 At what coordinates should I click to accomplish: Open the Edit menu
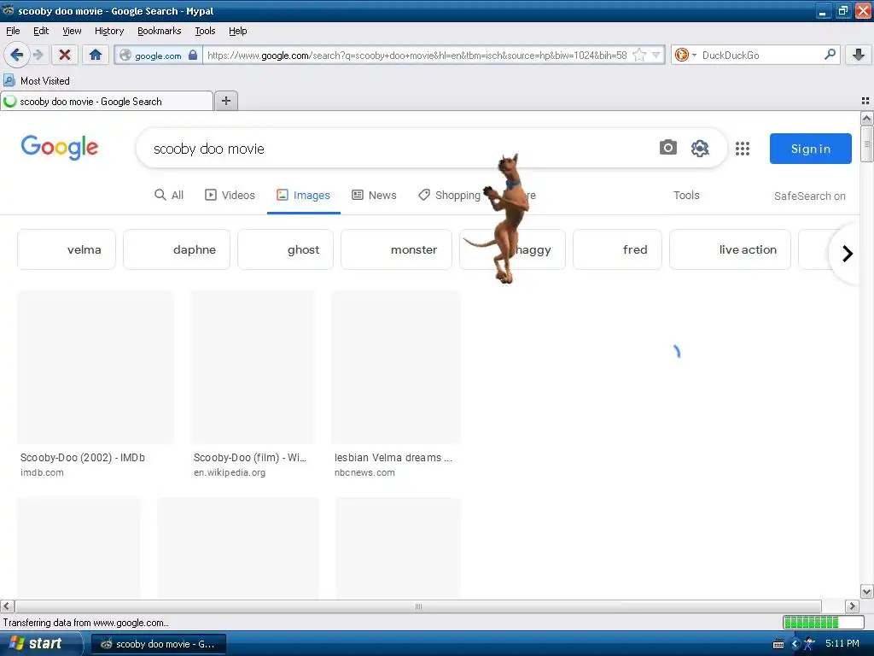(41, 31)
